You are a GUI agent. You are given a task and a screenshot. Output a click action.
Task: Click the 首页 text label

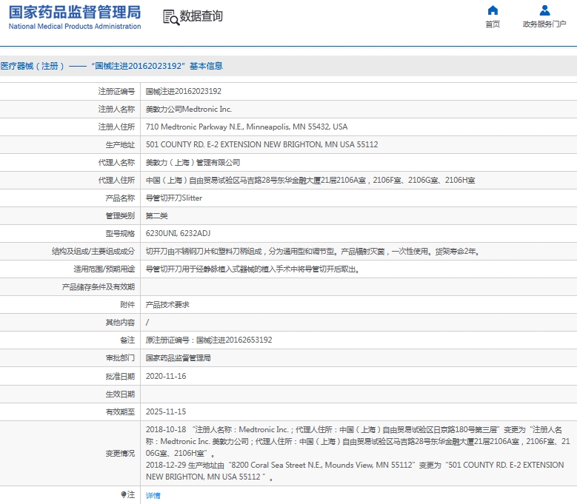pyautogui.click(x=493, y=24)
